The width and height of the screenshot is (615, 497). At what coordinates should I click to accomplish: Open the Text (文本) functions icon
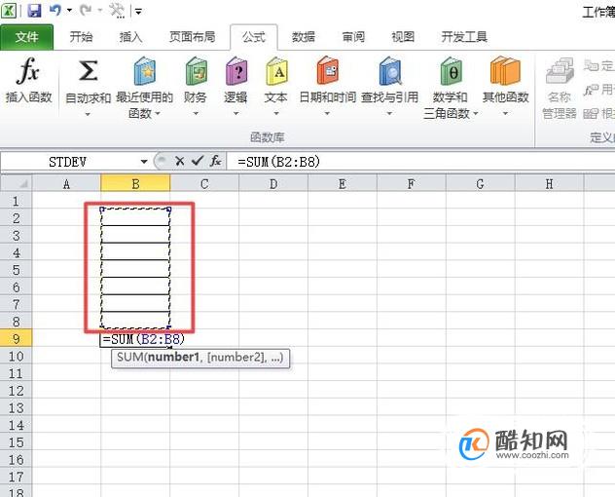276,71
